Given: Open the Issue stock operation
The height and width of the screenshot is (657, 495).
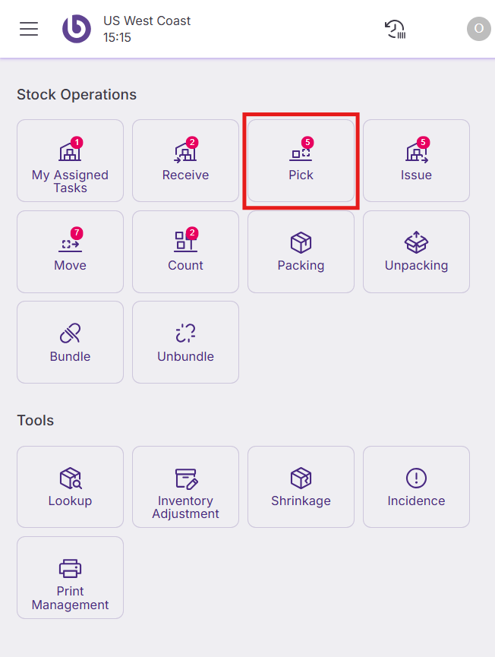Looking at the screenshot, I should [x=416, y=160].
